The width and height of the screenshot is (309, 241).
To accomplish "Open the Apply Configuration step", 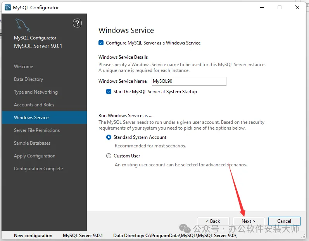I will [x=35, y=156].
